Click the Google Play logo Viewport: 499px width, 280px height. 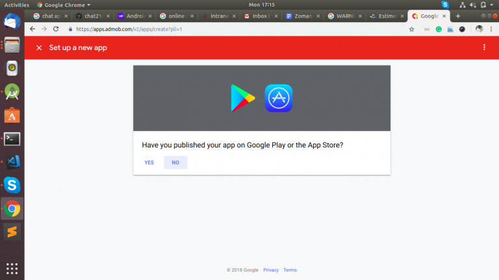(x=243, y=98)
